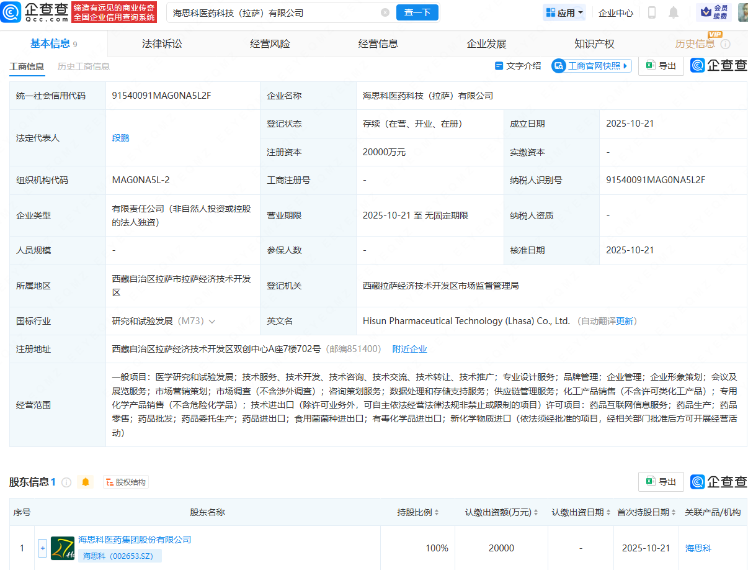Click the info icon beside 股东信息 heading
Screen dimensions: 748x570
[66, 482]
